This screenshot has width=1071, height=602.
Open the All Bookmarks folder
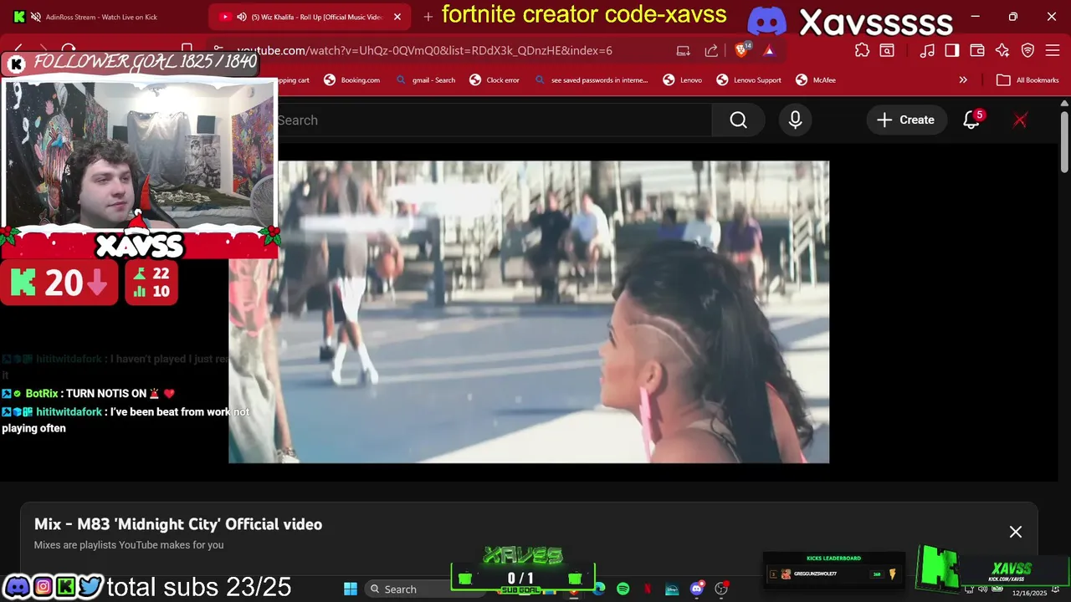coord(1027,80)
